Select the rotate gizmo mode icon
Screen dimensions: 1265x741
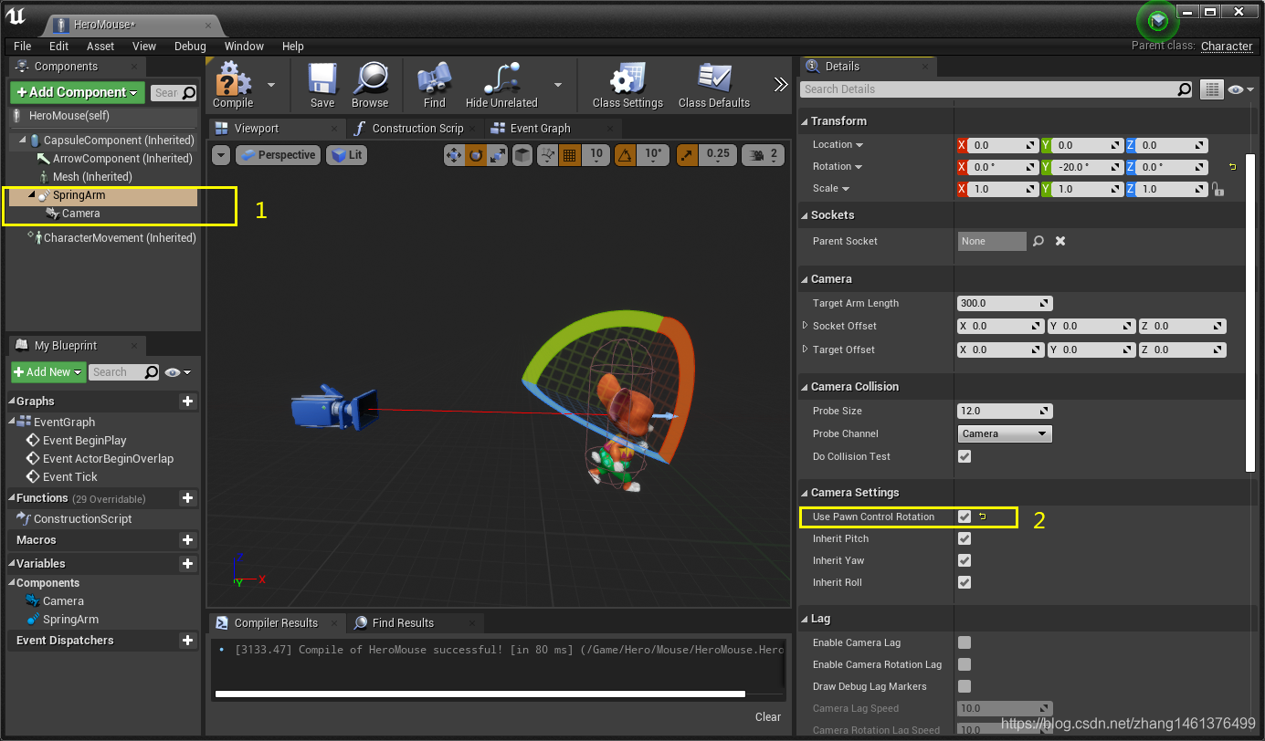tap(476, 155)
